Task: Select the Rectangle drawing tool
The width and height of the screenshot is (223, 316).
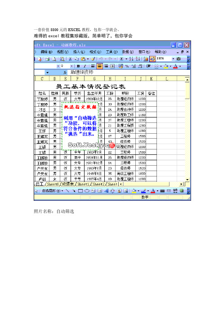Action: click(80, 191)
